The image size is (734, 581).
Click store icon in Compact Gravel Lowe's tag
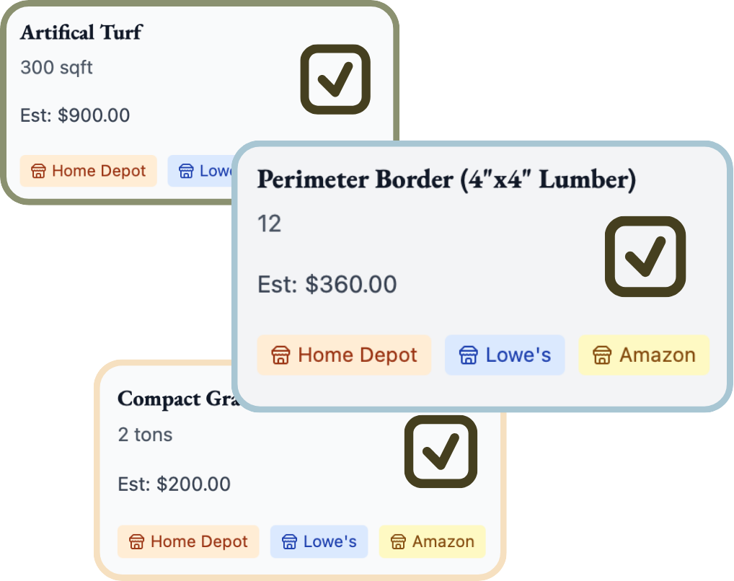click(289, 542)
